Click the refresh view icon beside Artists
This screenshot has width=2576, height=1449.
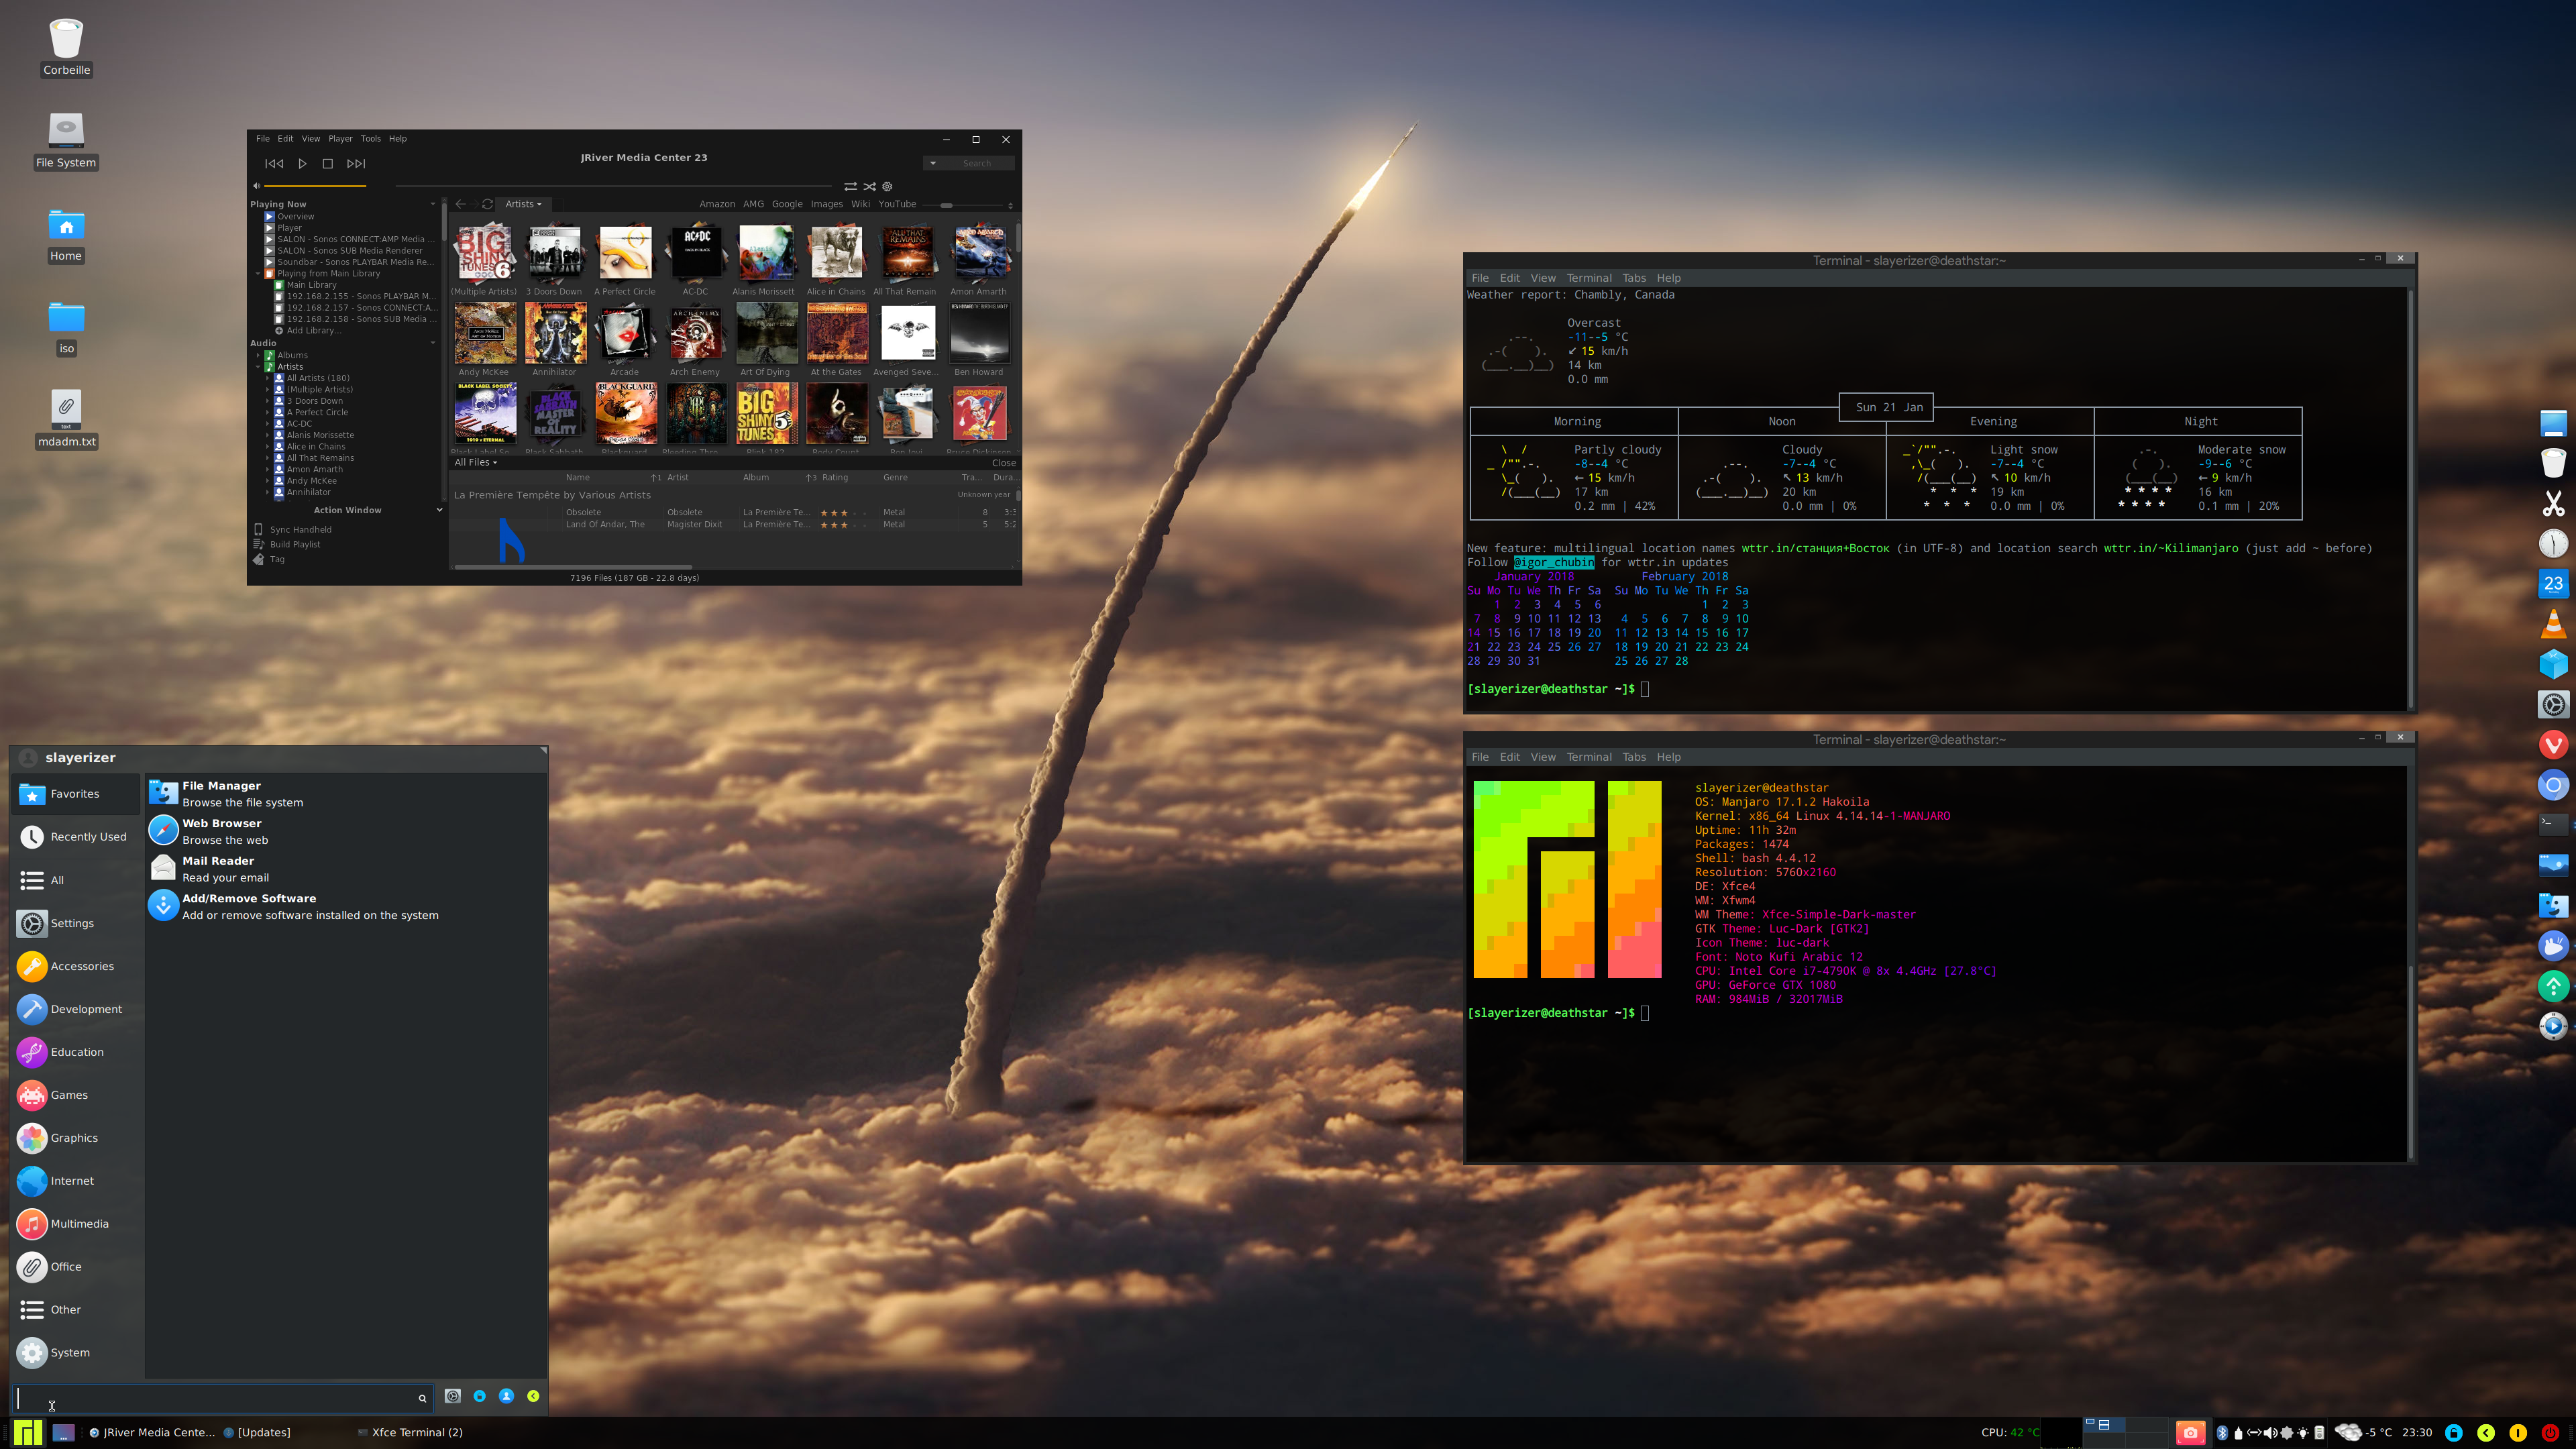click(487, 204)
